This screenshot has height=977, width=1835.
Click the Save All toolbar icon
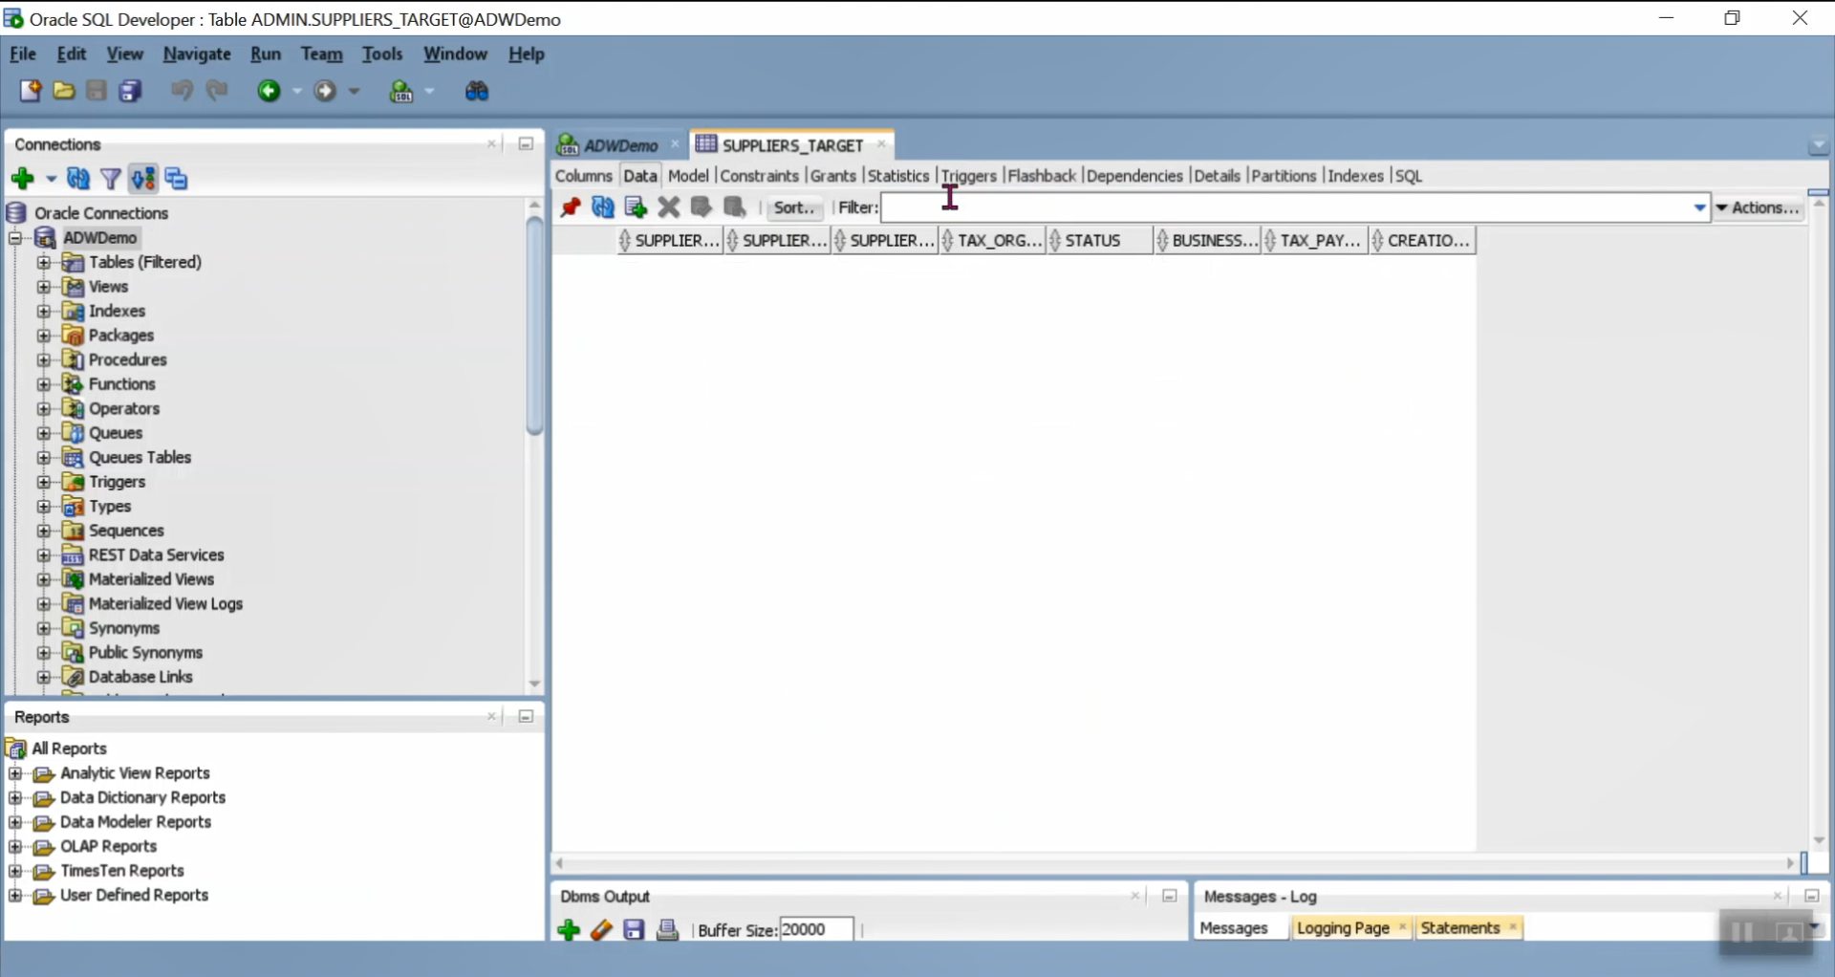[x=130, y=91]
